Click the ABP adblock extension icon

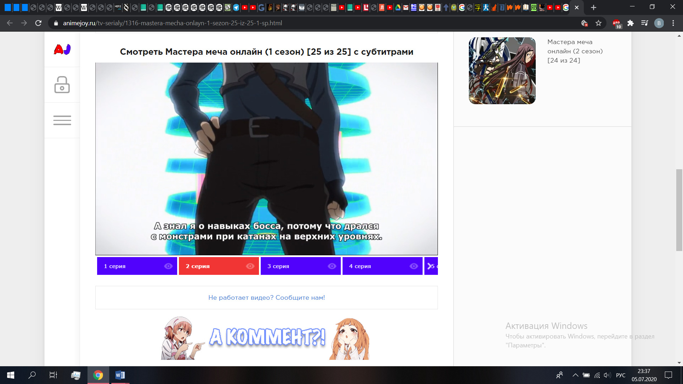616,23
